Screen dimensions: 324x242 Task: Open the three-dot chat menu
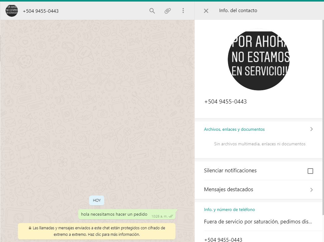(183, 11)
